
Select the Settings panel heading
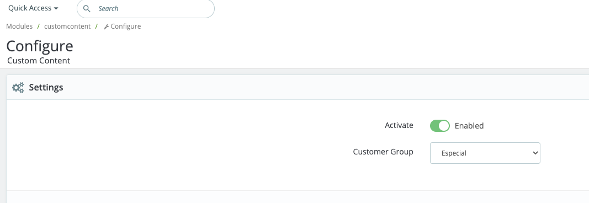coord(46,87)
